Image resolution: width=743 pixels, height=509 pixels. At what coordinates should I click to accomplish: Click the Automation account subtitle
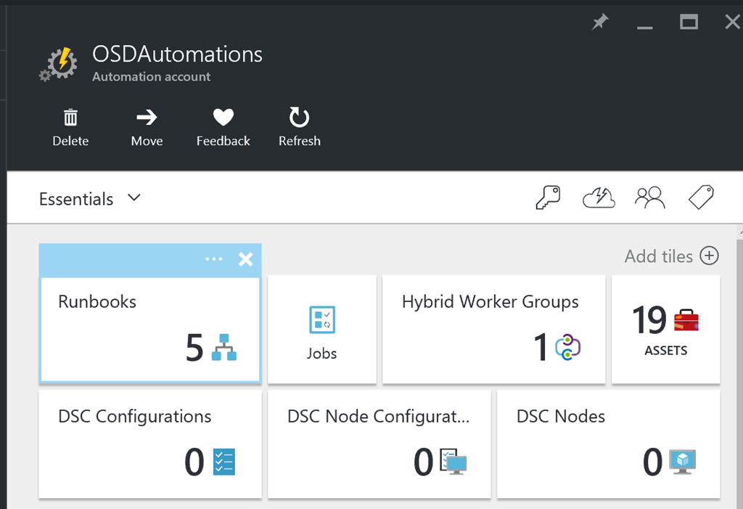click(x=152, y=77)
